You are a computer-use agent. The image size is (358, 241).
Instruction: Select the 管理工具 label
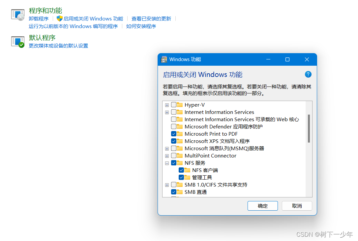202,178
